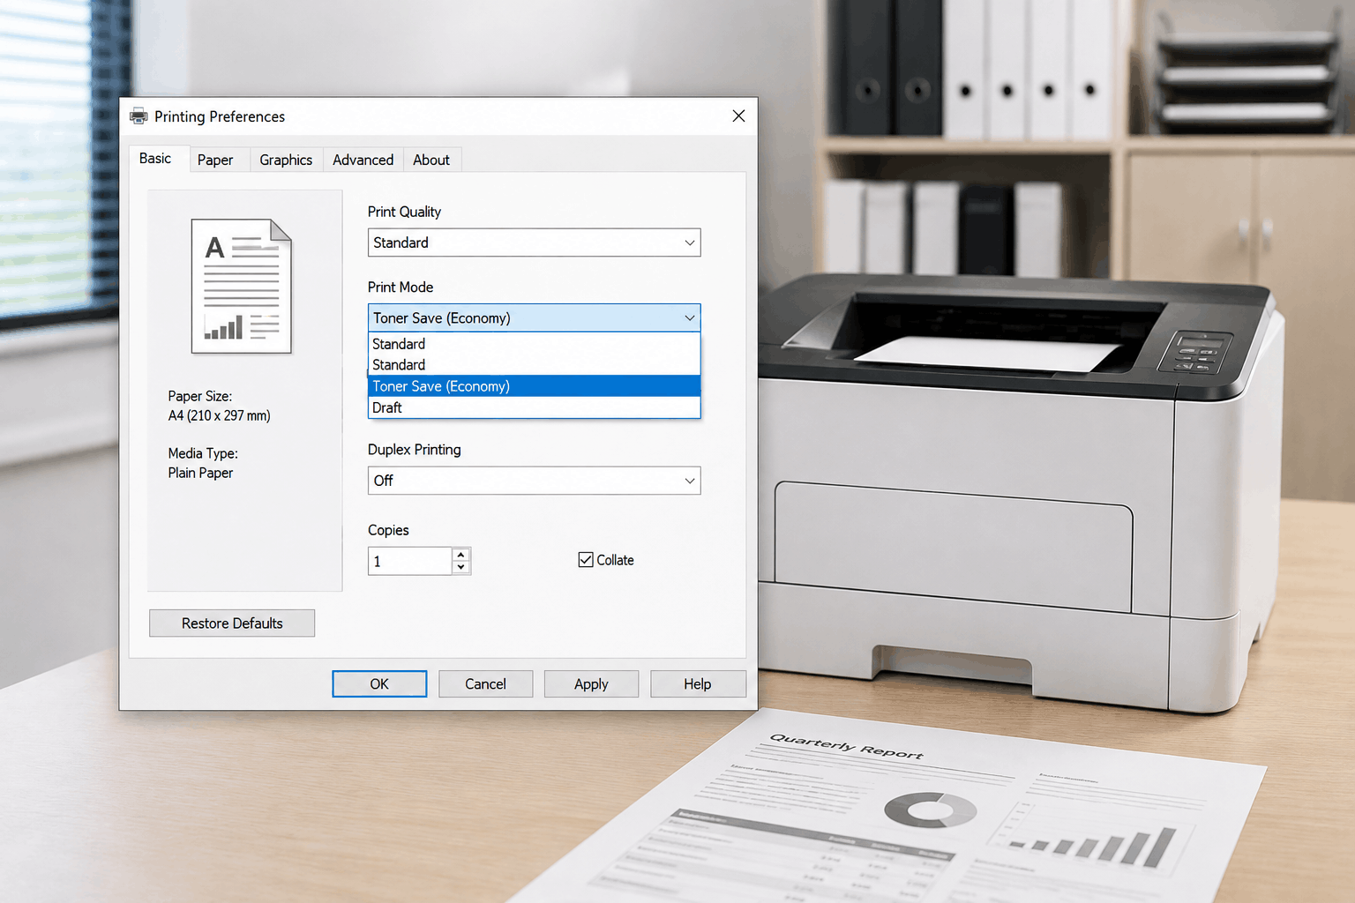Close the Printing Preferences dialog
The width and height of the screenshot is (1355, 903).
point(738,116)
